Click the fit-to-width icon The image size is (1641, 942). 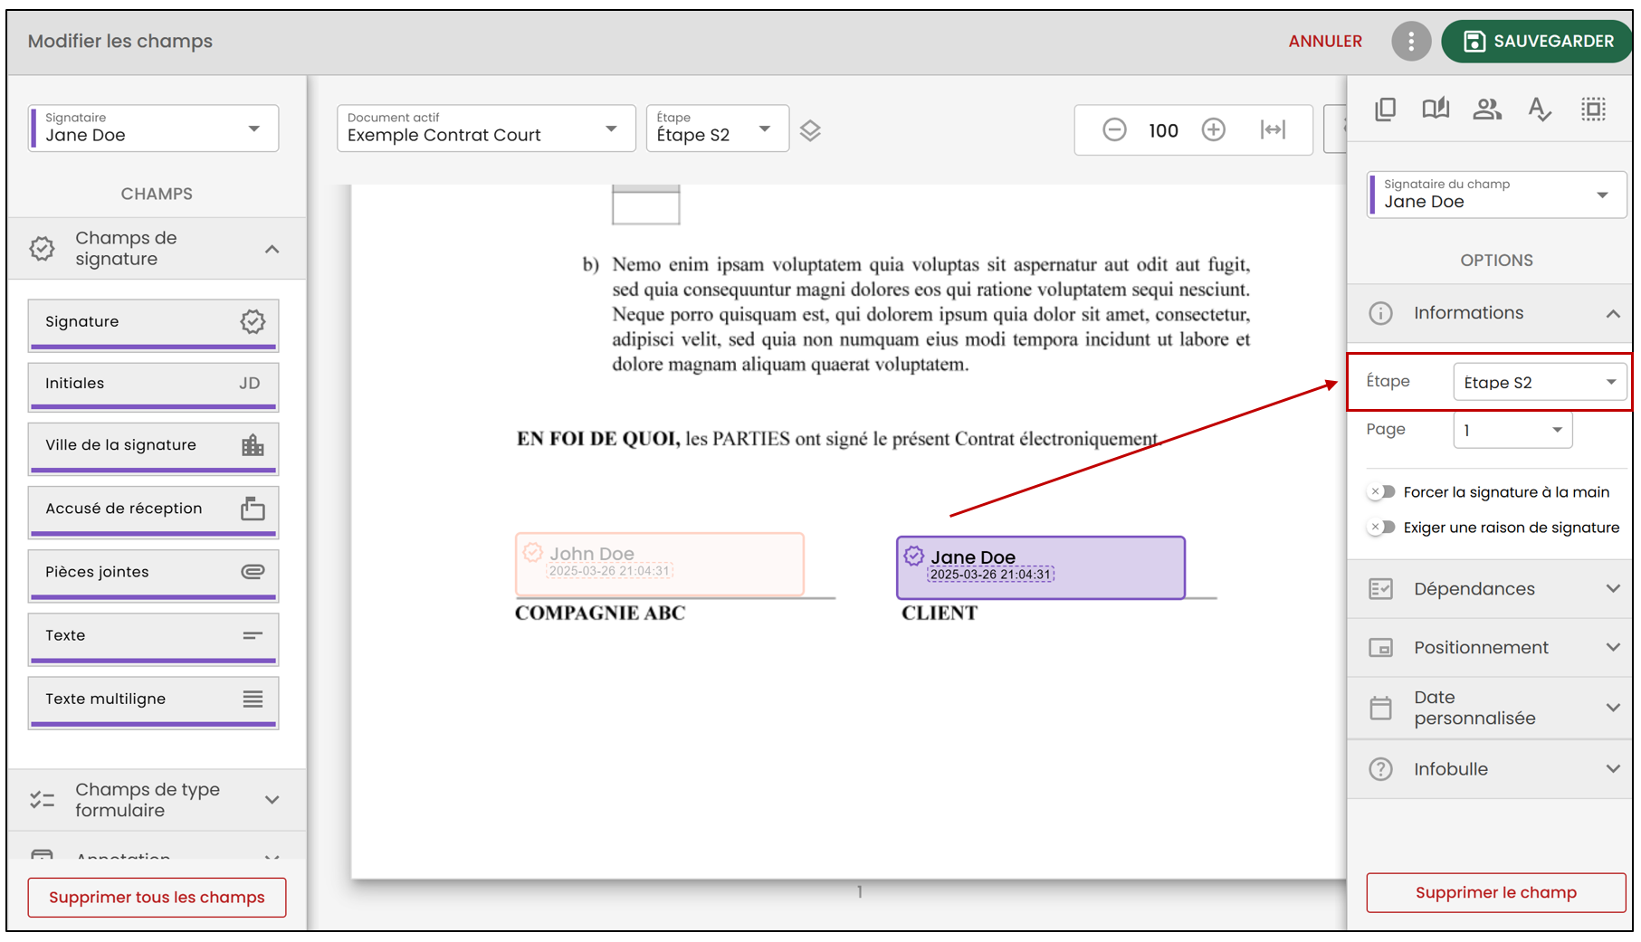pyautogui.click(x=1273, y=130)
